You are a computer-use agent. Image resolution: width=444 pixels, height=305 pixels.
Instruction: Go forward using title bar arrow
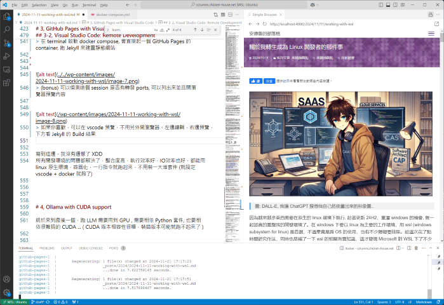[135, 5]
